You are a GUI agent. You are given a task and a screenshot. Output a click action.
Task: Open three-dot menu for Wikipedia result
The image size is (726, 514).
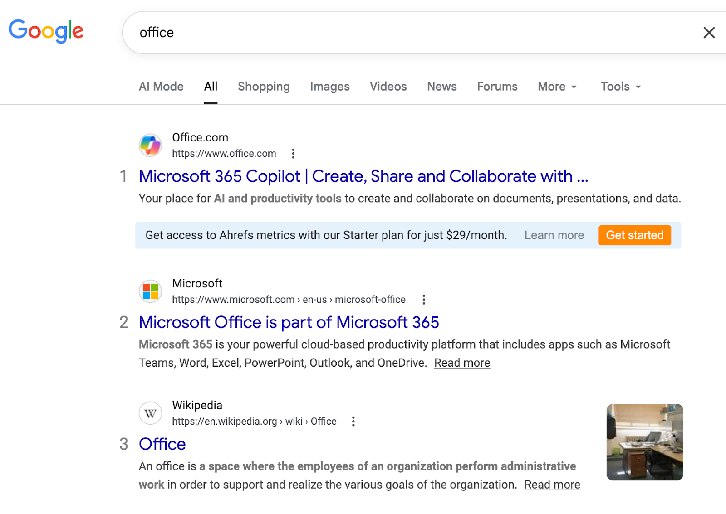[x=353, y=422]
